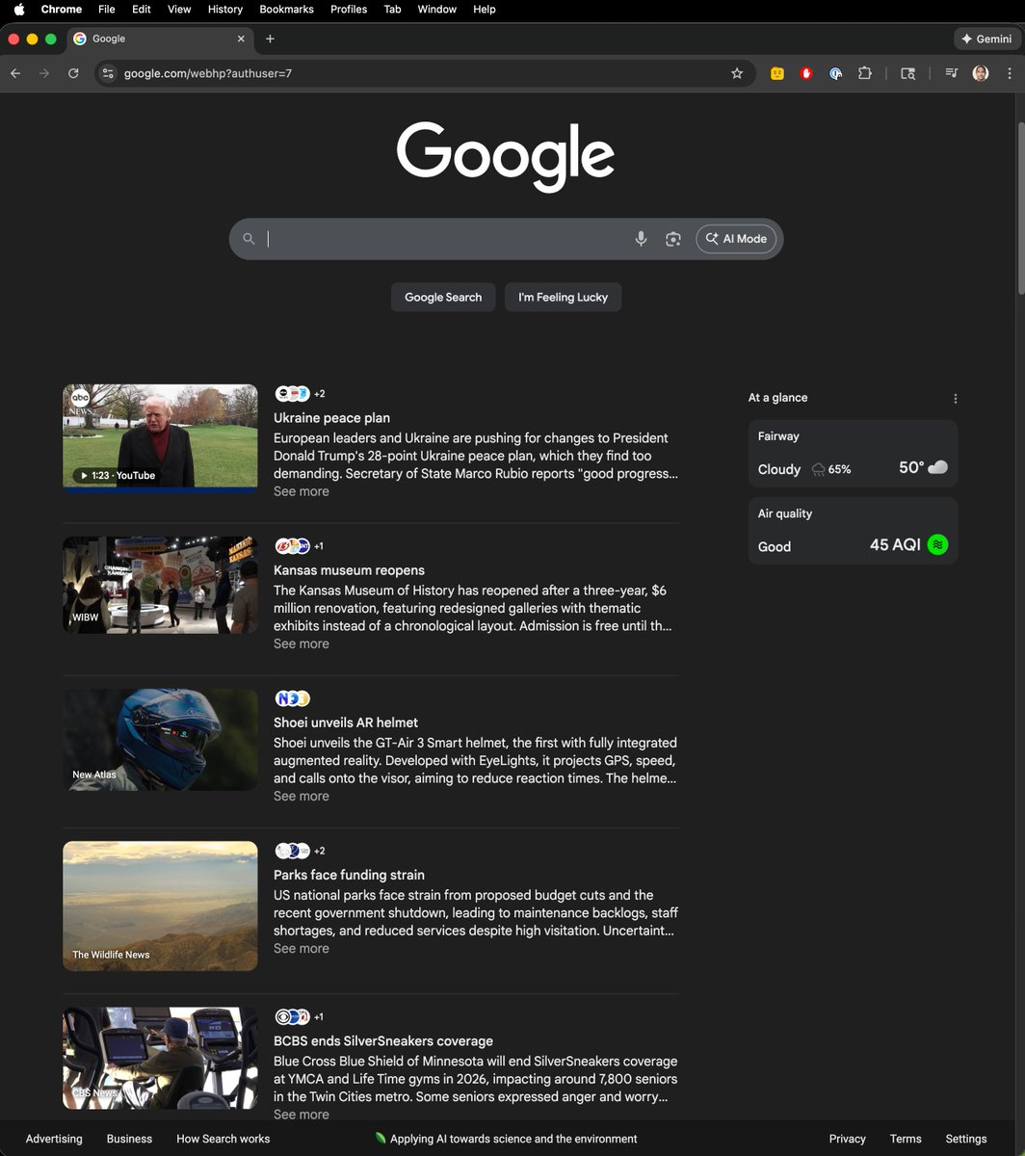
Task: Click the Ukraine peace plan headline
Action: point(331,418)
